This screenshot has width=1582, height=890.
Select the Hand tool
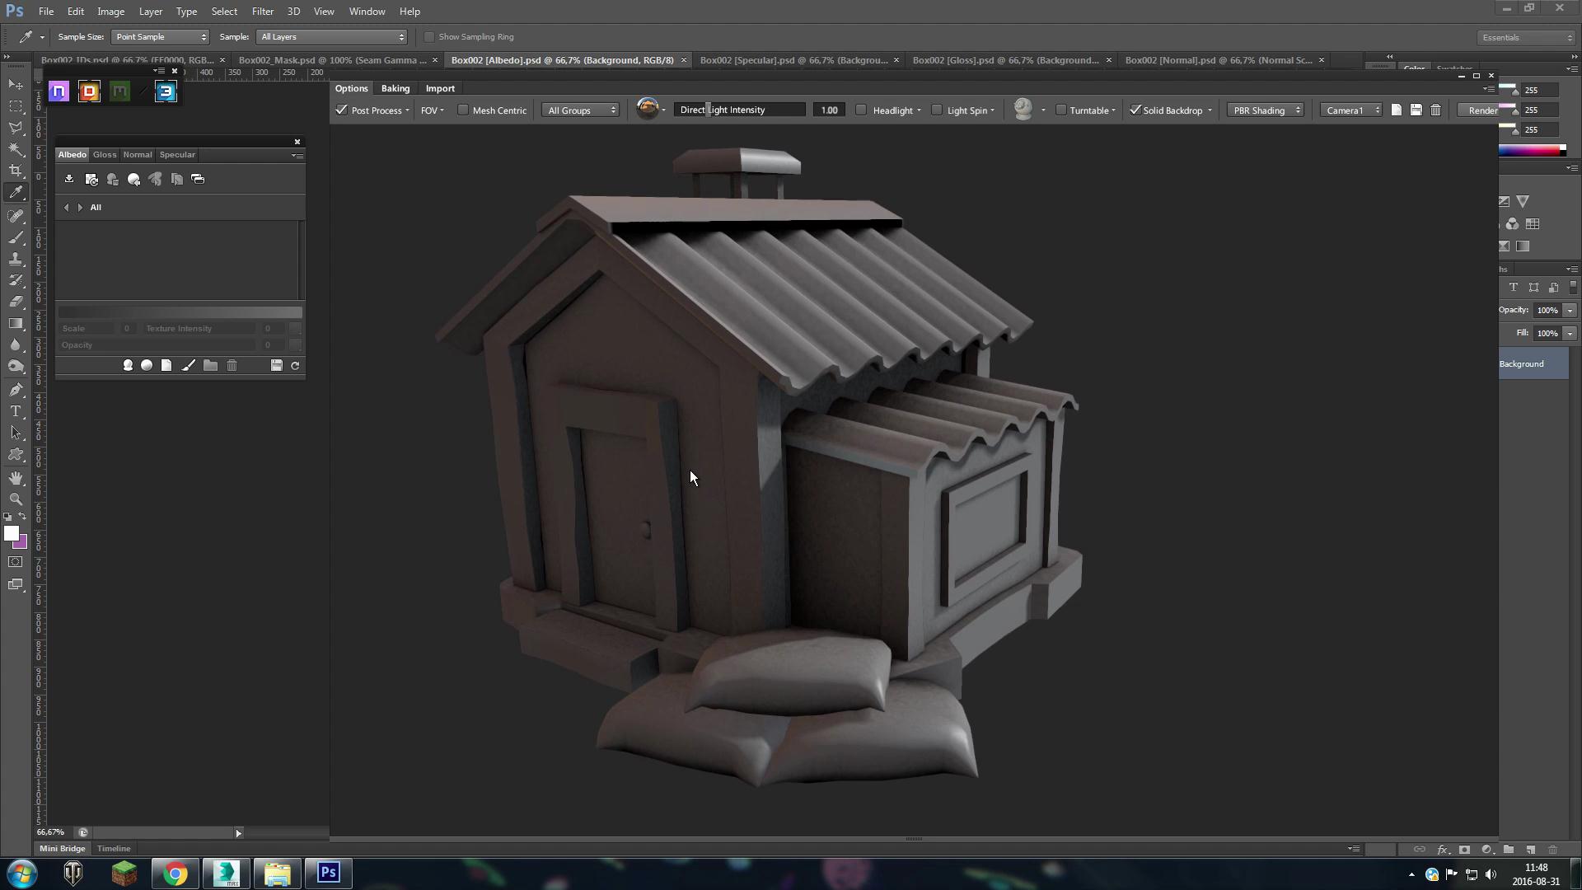click(x=16, y=478)
